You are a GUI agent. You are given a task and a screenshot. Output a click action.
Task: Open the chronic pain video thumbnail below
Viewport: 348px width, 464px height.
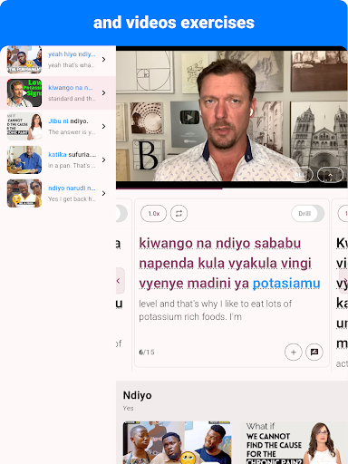point(294,442)
